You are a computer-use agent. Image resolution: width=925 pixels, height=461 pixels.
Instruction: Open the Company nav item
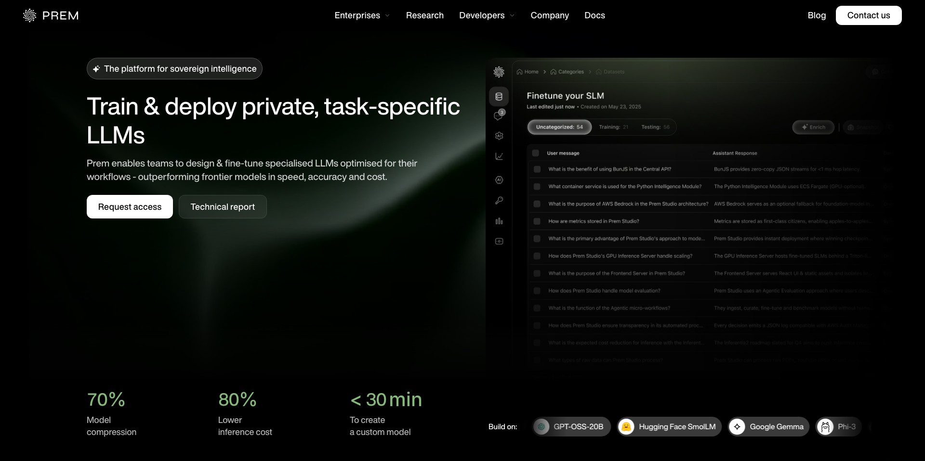pos(550,15)
